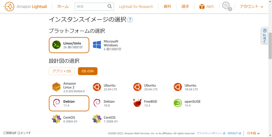Select Amazon Linux 2 box icon
This screenshot has height=137, width=272.
pos(56,87)
